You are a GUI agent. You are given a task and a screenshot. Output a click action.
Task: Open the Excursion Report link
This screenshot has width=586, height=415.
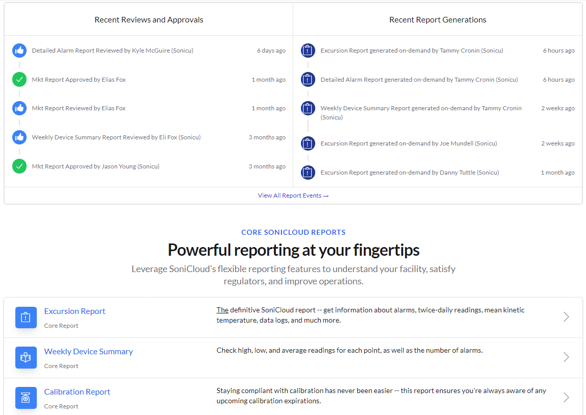[75, 311]
